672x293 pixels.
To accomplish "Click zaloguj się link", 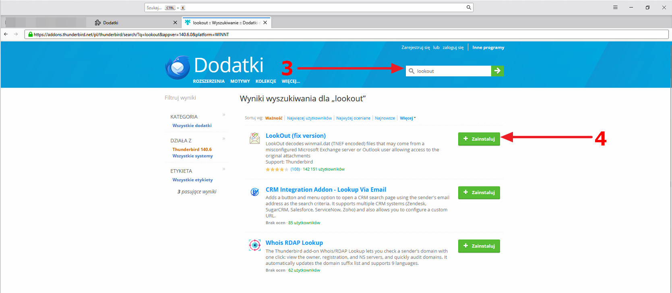I will [x=453, y=47].
